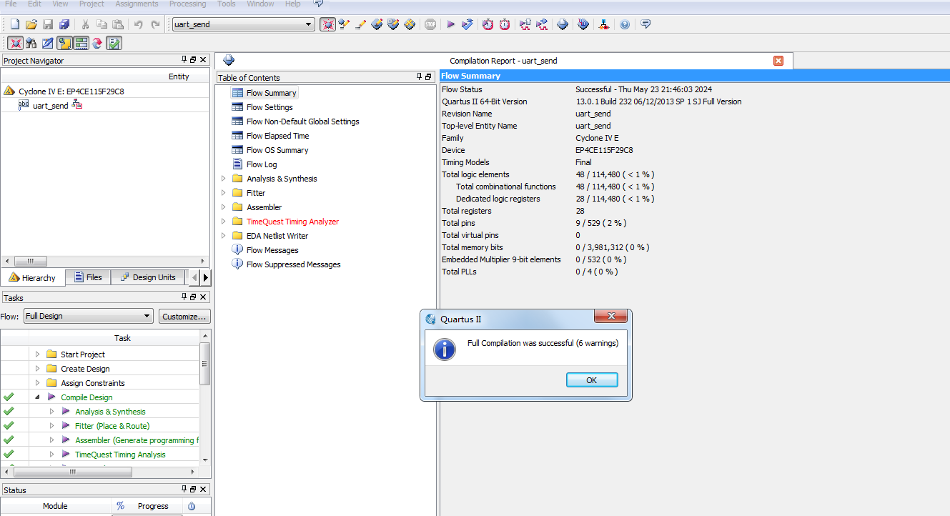The height and width of the screenshot is (516, 950).
Task: Click the Redo arrow icon
Action: [155, 24]
